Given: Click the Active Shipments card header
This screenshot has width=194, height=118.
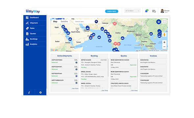Looking at the screenshot, I should click(64, 56).
